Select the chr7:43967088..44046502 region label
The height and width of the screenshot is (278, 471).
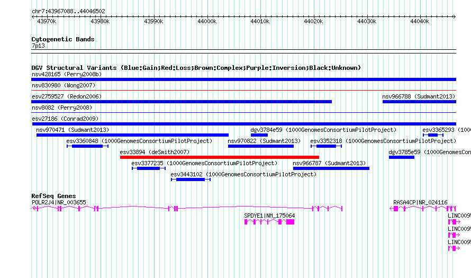coord(68,12)
